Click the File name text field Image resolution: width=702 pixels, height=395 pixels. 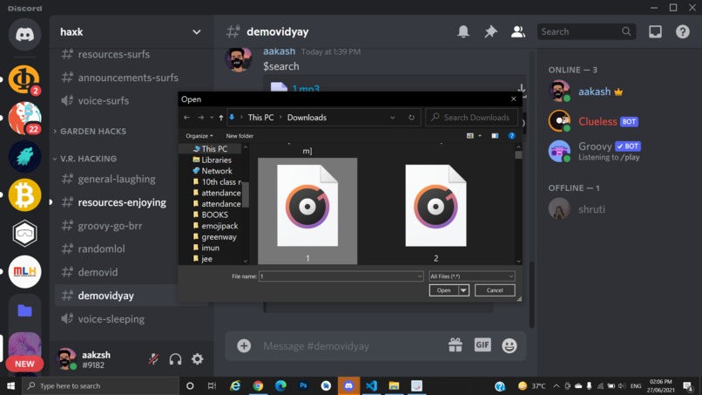click(338, 276)
